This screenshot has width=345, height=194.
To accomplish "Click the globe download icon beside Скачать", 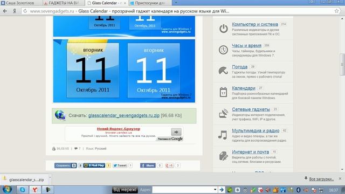I will 60,115.
